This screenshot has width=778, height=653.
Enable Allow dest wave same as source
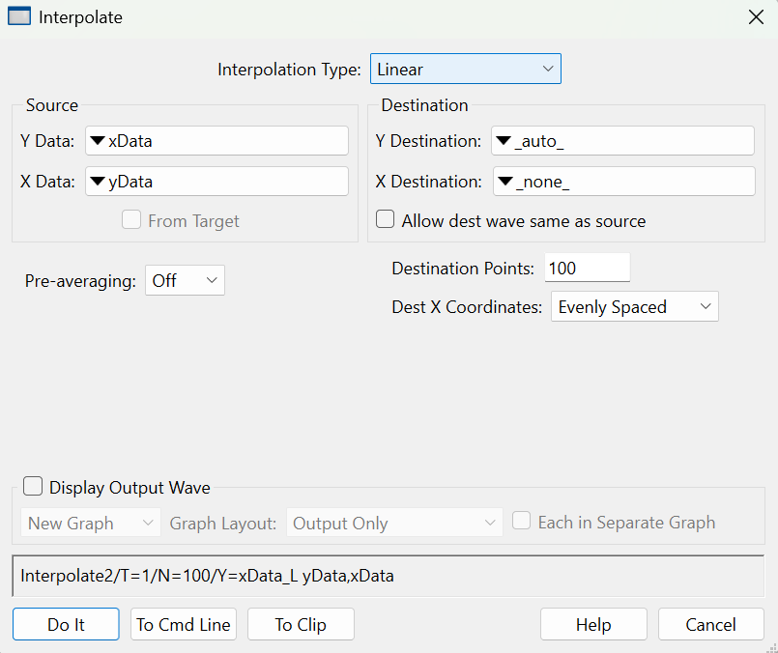point(386,220)
